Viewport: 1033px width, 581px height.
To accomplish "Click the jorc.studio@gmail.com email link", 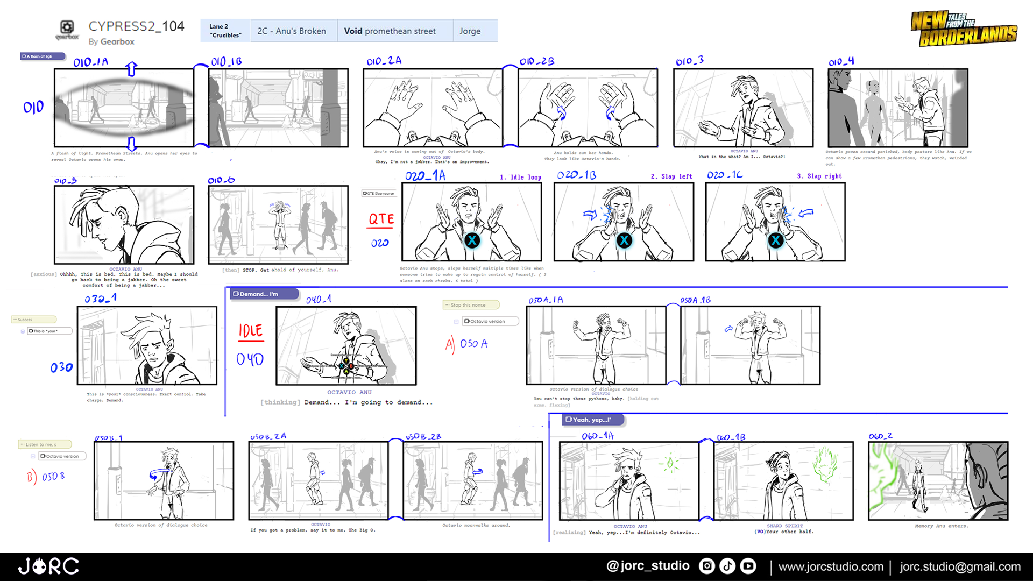I will (960, 566).
